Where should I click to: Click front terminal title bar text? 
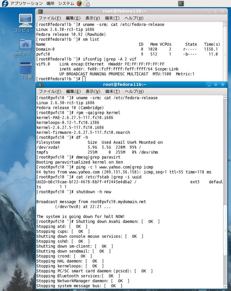(x=125, y=84)
